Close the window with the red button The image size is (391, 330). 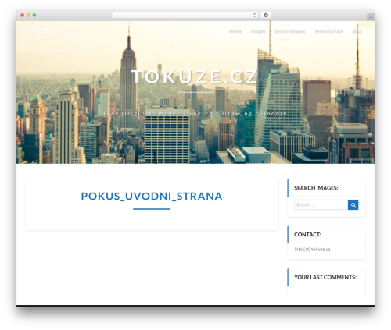point(23,16)
